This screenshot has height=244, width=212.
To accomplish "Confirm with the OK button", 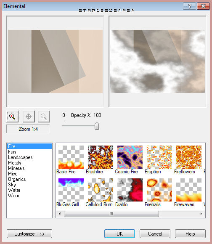I will 119,234.
